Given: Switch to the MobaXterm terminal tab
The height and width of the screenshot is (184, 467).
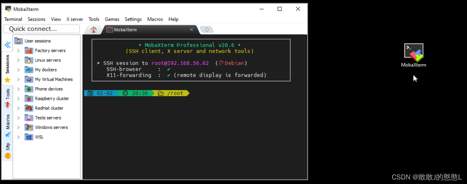Looking at the screenshot, I should (150, 29).
